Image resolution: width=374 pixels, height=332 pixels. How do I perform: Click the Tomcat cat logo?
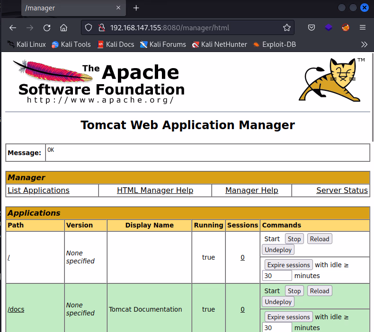(331, 80)
